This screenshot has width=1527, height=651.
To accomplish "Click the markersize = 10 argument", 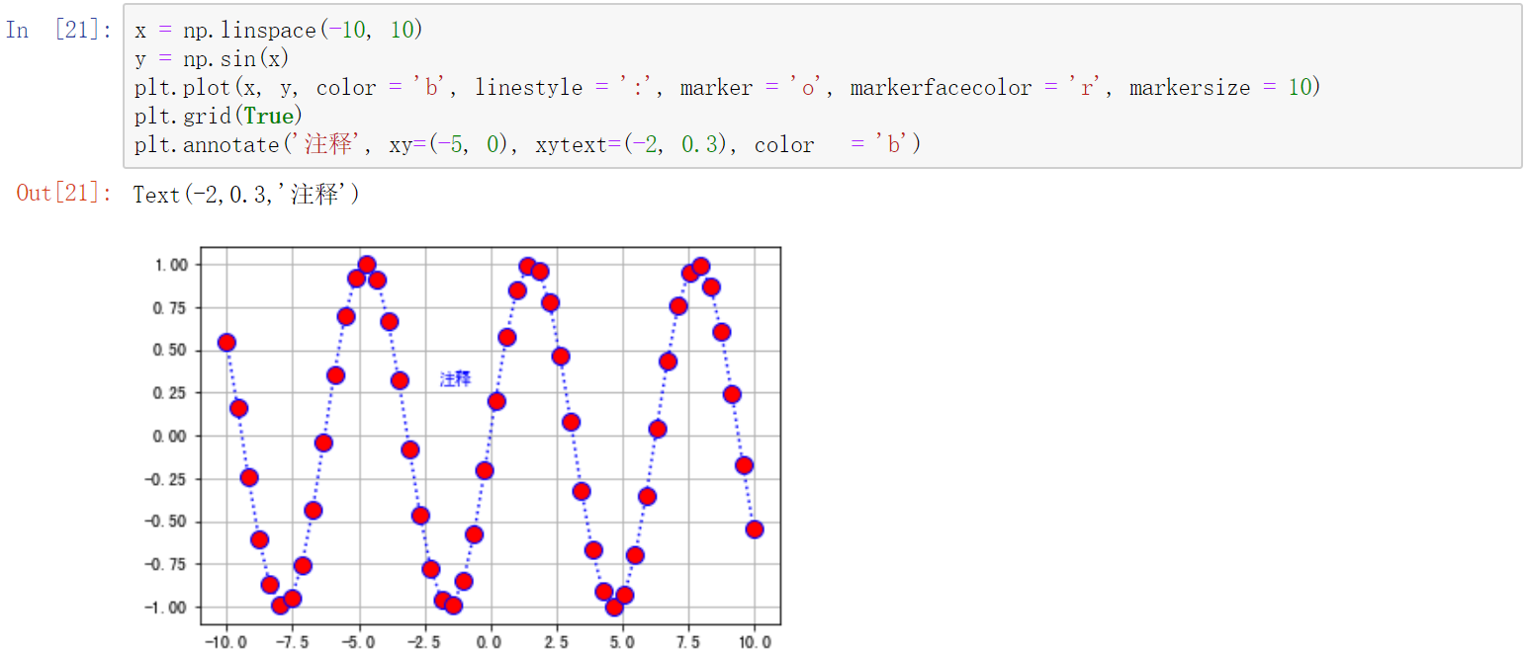I will coord(1222,87).
